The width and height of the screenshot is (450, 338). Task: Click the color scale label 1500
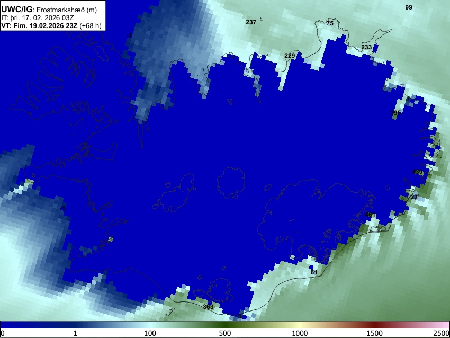tap(374, 333)
